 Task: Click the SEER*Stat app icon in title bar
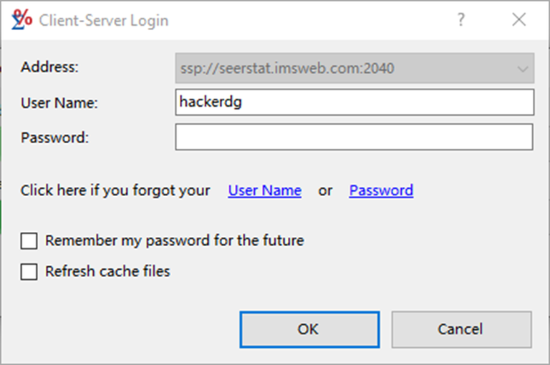pyautogui.click(x=23, y=19)
